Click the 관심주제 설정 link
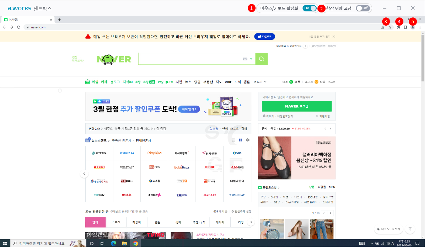The width and height of the screenshot is (429, 251). pyautogui.click(x=241, y=211)
